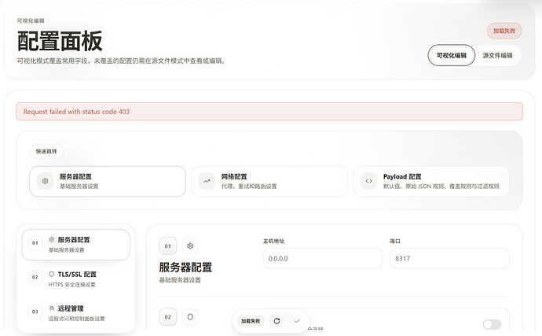Click the 01 number badge in sidebar
The image size is (542, 336).
click(35, 243)
